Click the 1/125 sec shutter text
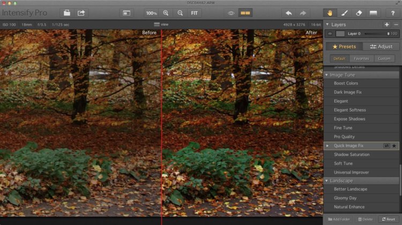The image size is (402, 225). pos(61,25)
